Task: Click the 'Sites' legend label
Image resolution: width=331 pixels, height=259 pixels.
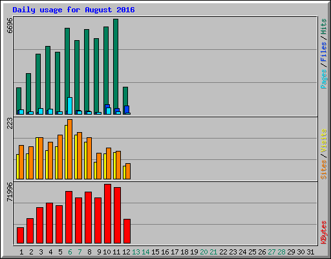Action: click(324, 170)
